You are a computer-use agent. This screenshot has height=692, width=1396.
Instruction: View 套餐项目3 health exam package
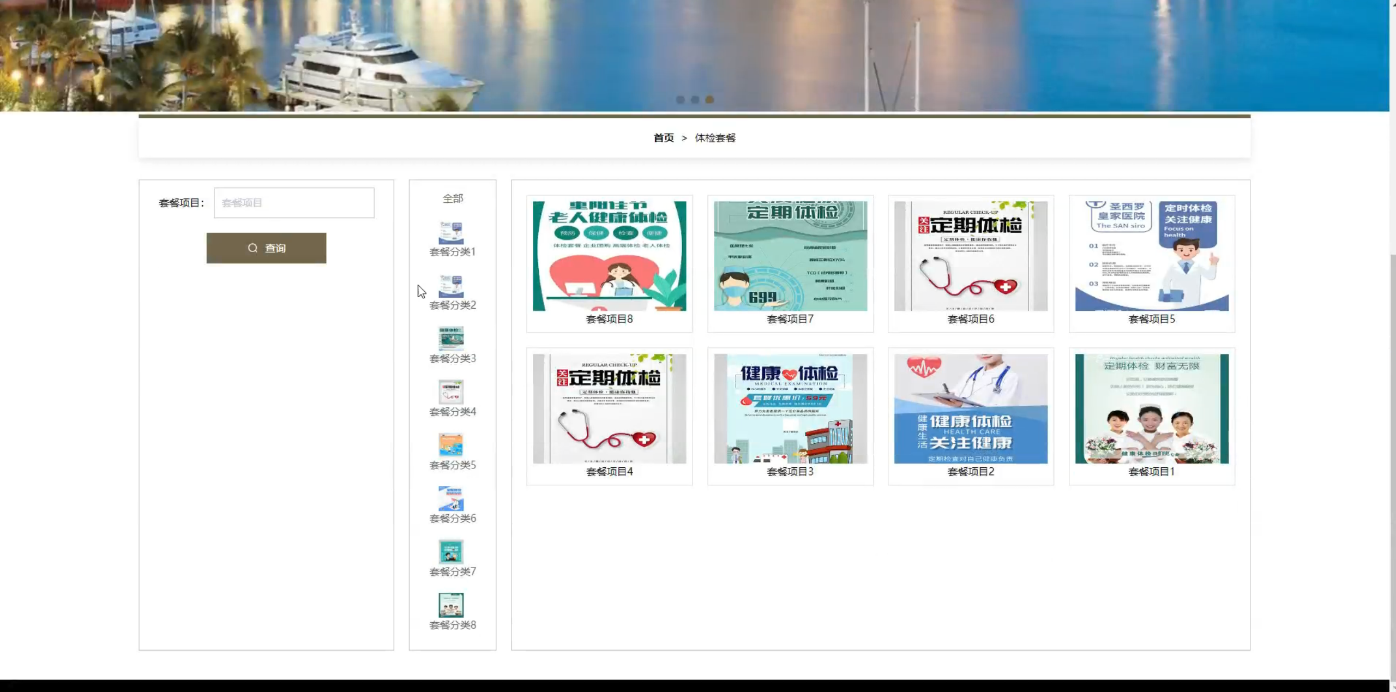click(790, 409)
